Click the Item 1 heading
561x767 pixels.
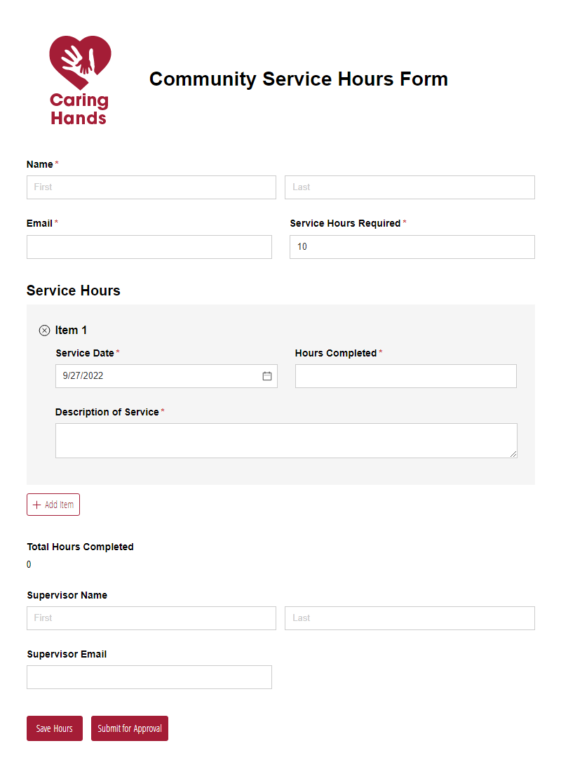click(x=72, y=330)
